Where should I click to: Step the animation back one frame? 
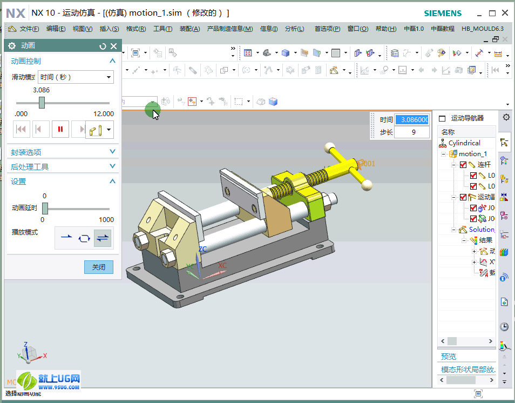[41, 129]
